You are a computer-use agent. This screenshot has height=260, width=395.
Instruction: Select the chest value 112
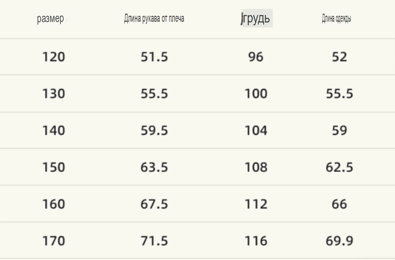256,204
